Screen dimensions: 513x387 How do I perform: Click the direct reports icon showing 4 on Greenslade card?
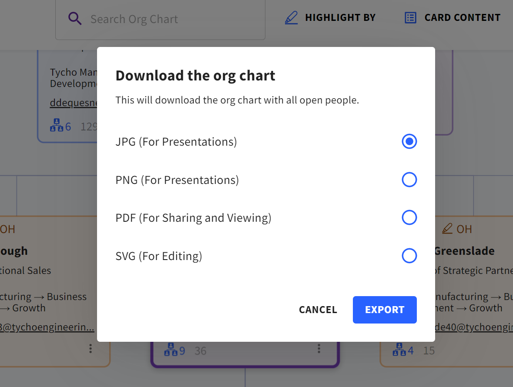pos(400,350)
